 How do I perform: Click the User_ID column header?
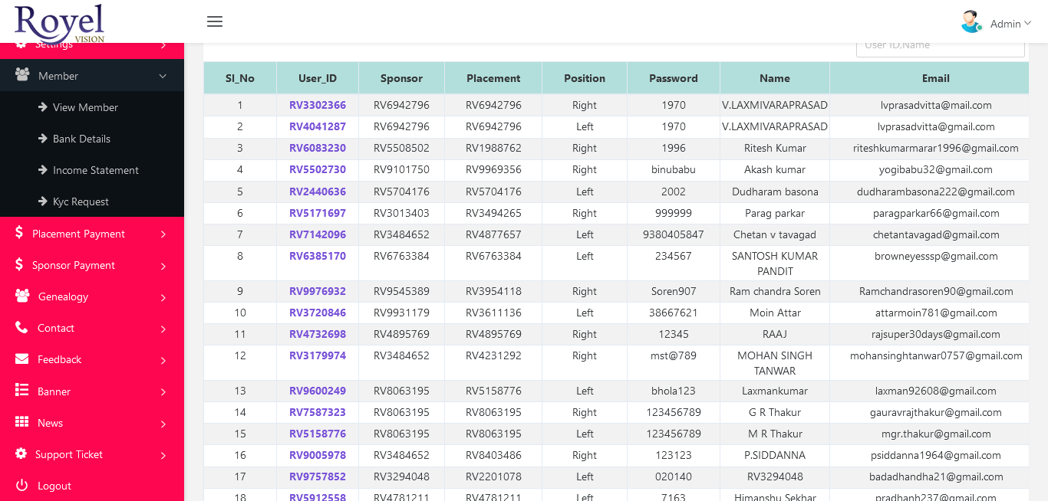coord(318,78)
